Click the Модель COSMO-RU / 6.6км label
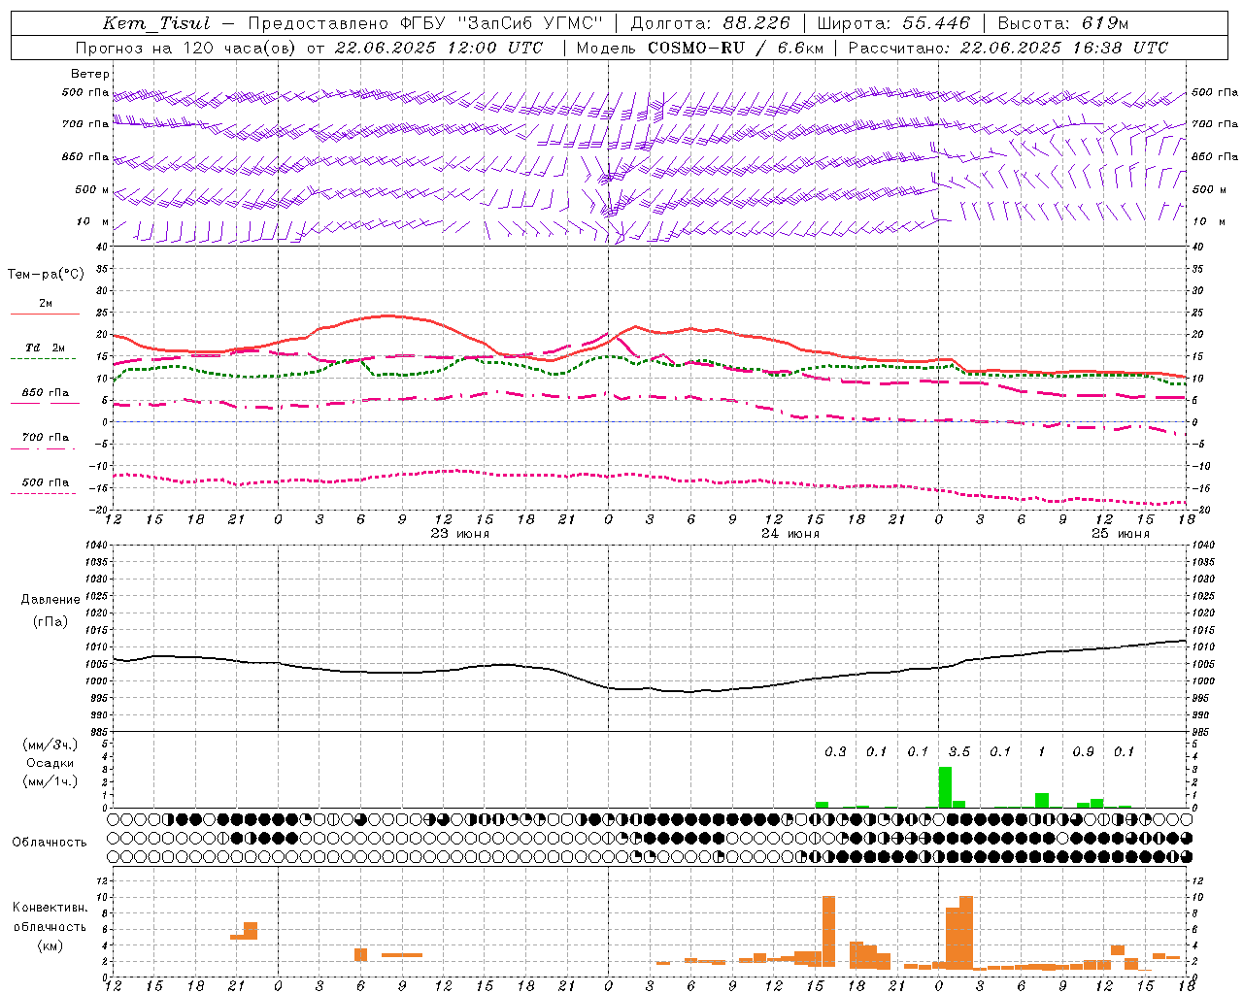The image size is (1243, 994). [700, 48]
